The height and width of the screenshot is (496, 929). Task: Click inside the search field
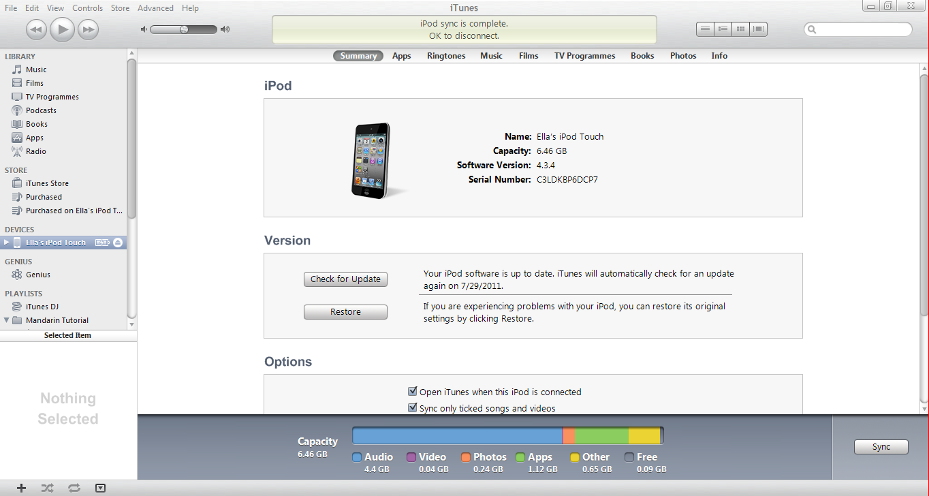click(858, 29)
